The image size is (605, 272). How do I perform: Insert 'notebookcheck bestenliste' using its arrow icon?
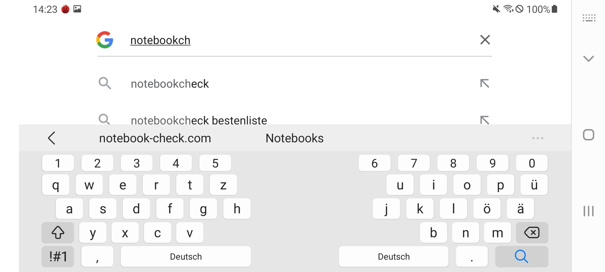pos(485,120)
